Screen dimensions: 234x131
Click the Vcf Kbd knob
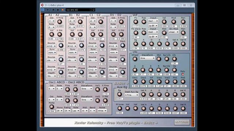(164, 33)
